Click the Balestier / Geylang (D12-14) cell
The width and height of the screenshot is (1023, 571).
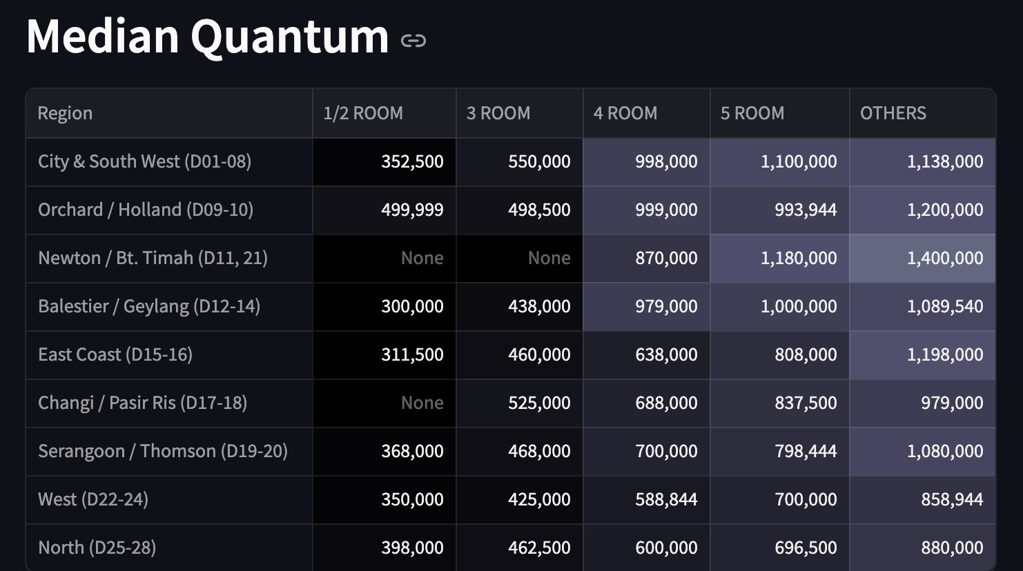tap(149, 306)
